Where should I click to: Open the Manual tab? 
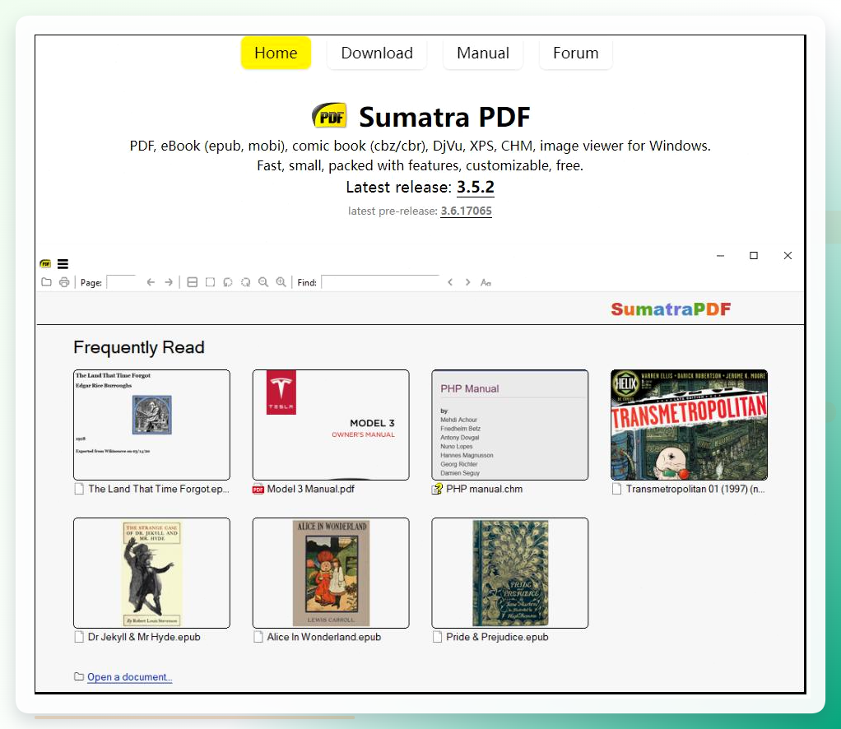point(483,53)
